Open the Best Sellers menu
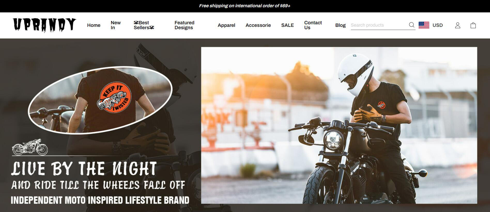490x212 pixels. coord(144,25)
